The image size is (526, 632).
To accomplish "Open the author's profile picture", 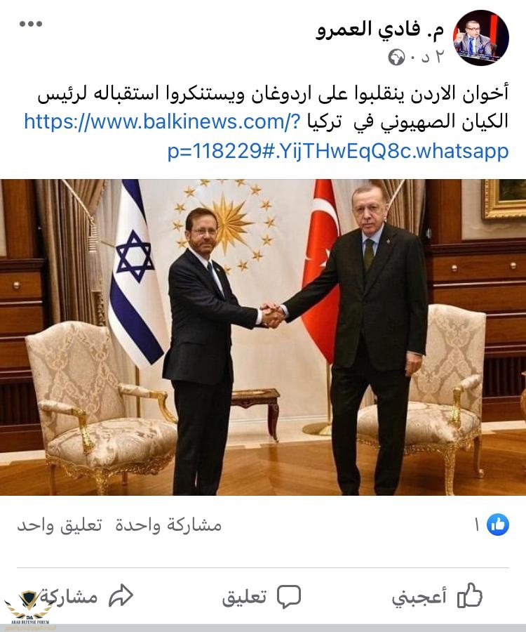I will [x=481, y=38].
